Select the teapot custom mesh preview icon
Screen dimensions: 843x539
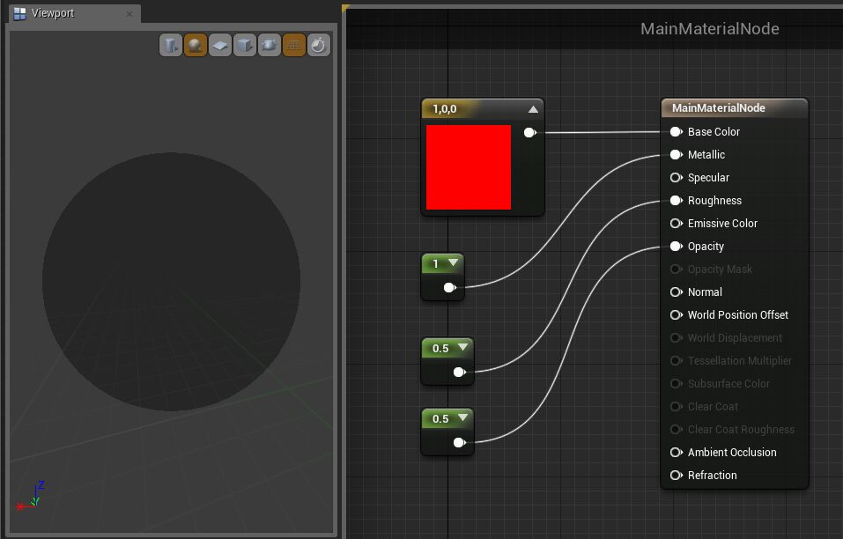[x=269, y=44]
